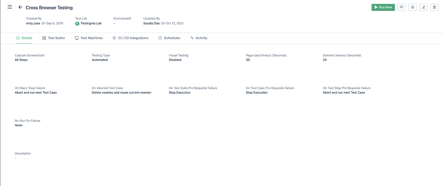Click the On Test Step Pre Requisite Failure label
Image resolution: width=443 pixels, height=186 pixels.
click(x=347, y=88)
